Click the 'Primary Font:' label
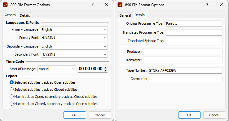This screenshot has height=121, width=229. click(29, 38)
